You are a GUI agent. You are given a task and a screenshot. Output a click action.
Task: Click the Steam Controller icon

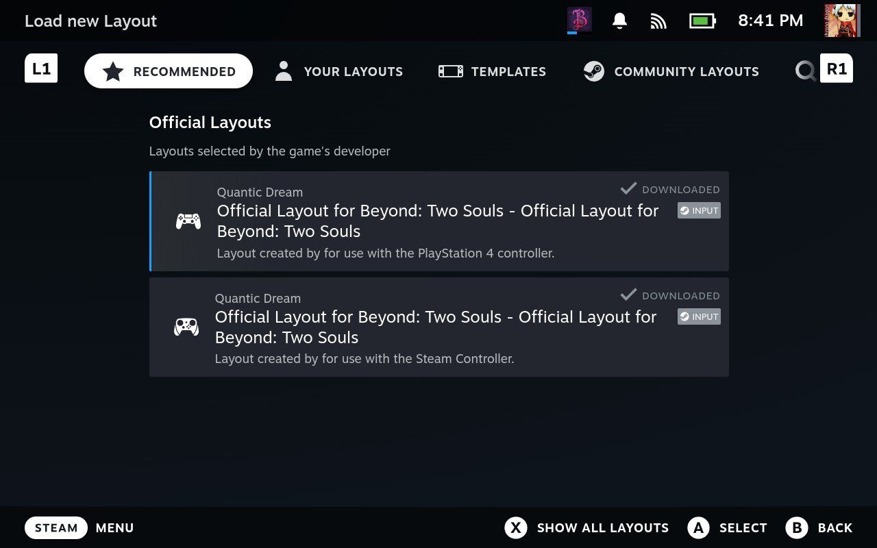(x=186, y=327)
